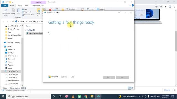The height and width of the screenshot is (99, 177).
Task: Click Support link in Windows 11 Setup
Action: pos(64,77)
